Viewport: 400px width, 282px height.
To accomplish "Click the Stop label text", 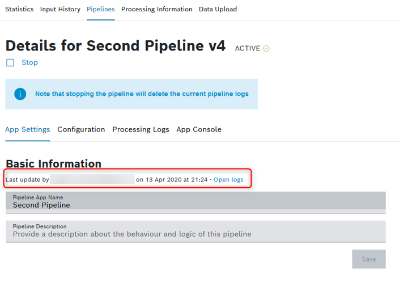I will point(29,62).
